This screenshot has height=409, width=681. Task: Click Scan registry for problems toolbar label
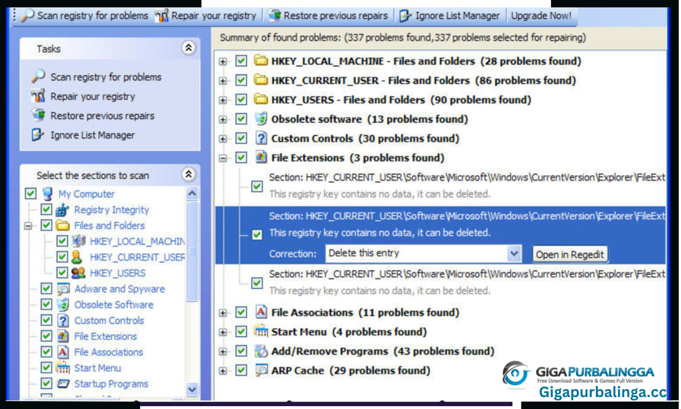(x=93, y=16)
